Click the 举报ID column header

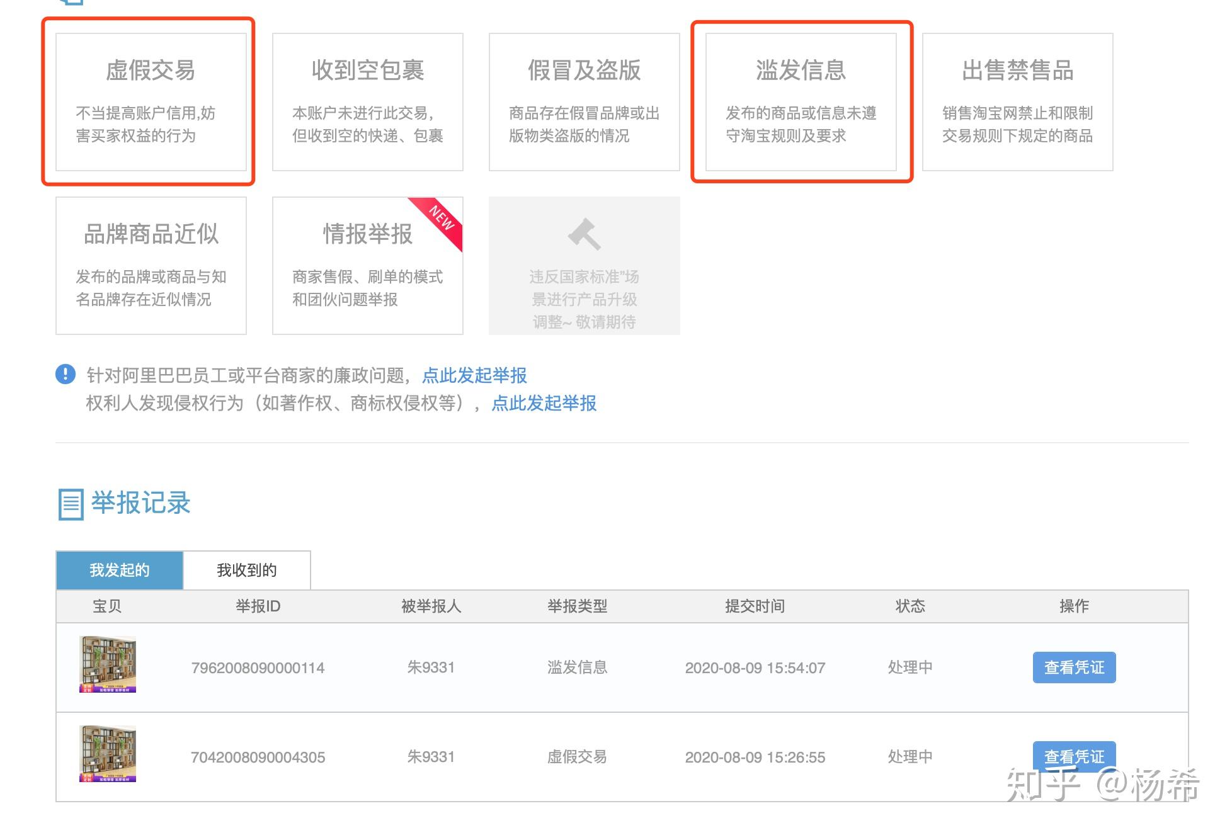tap(258, 606)
